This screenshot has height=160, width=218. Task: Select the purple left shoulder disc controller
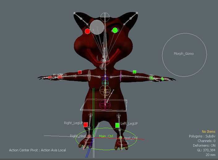coord(121,76)
